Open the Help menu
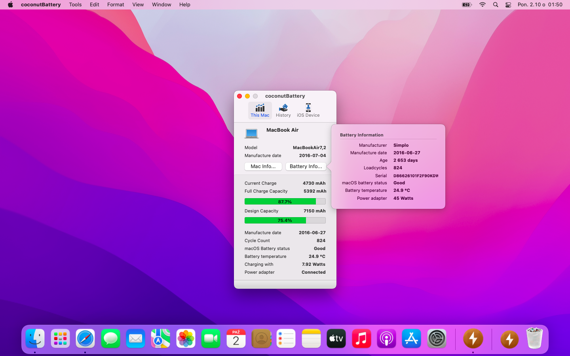Viewport: 570px width, 356px height. [184, 5]
